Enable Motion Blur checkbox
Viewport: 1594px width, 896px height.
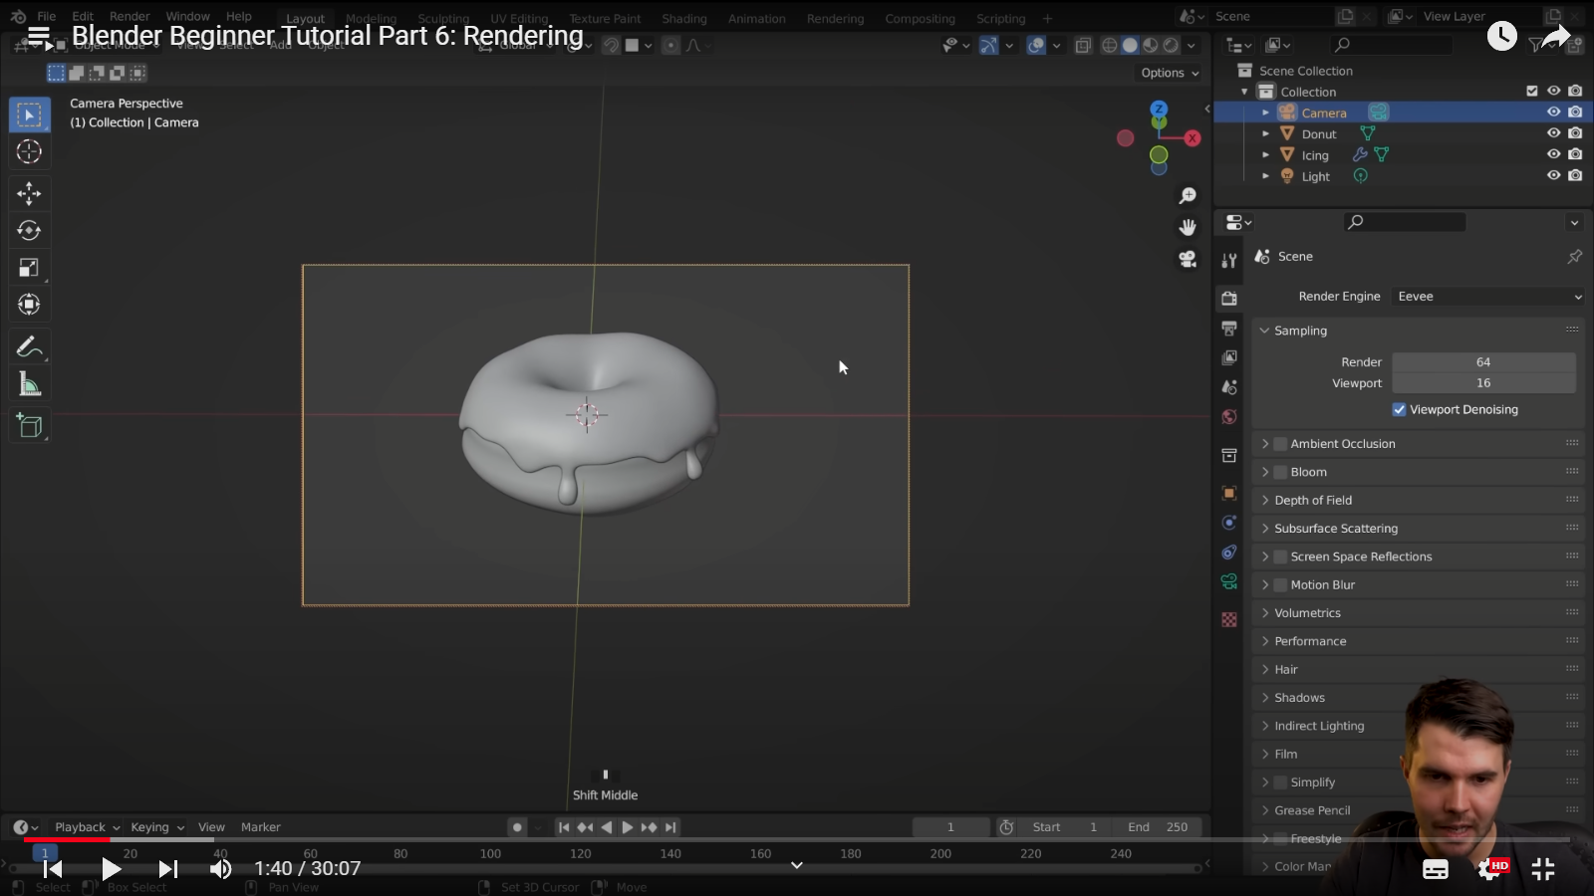1280,584
